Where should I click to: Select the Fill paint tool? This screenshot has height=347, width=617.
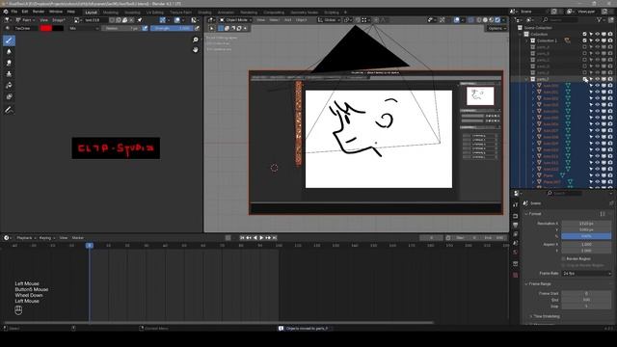[x=9, y=86]
